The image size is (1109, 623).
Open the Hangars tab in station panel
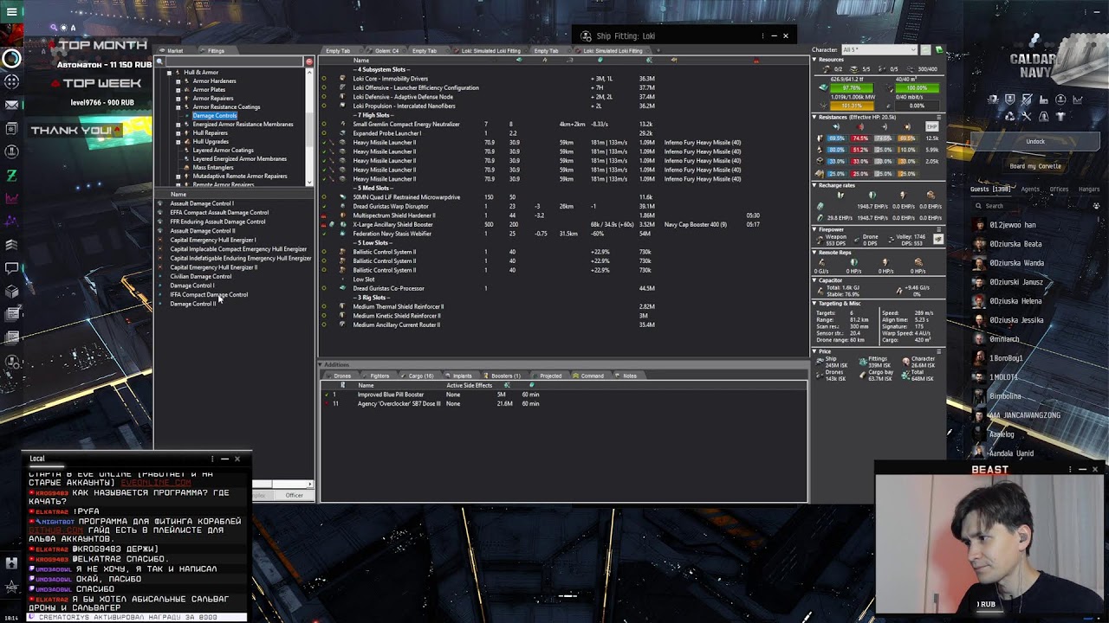tap(1089, 189)
